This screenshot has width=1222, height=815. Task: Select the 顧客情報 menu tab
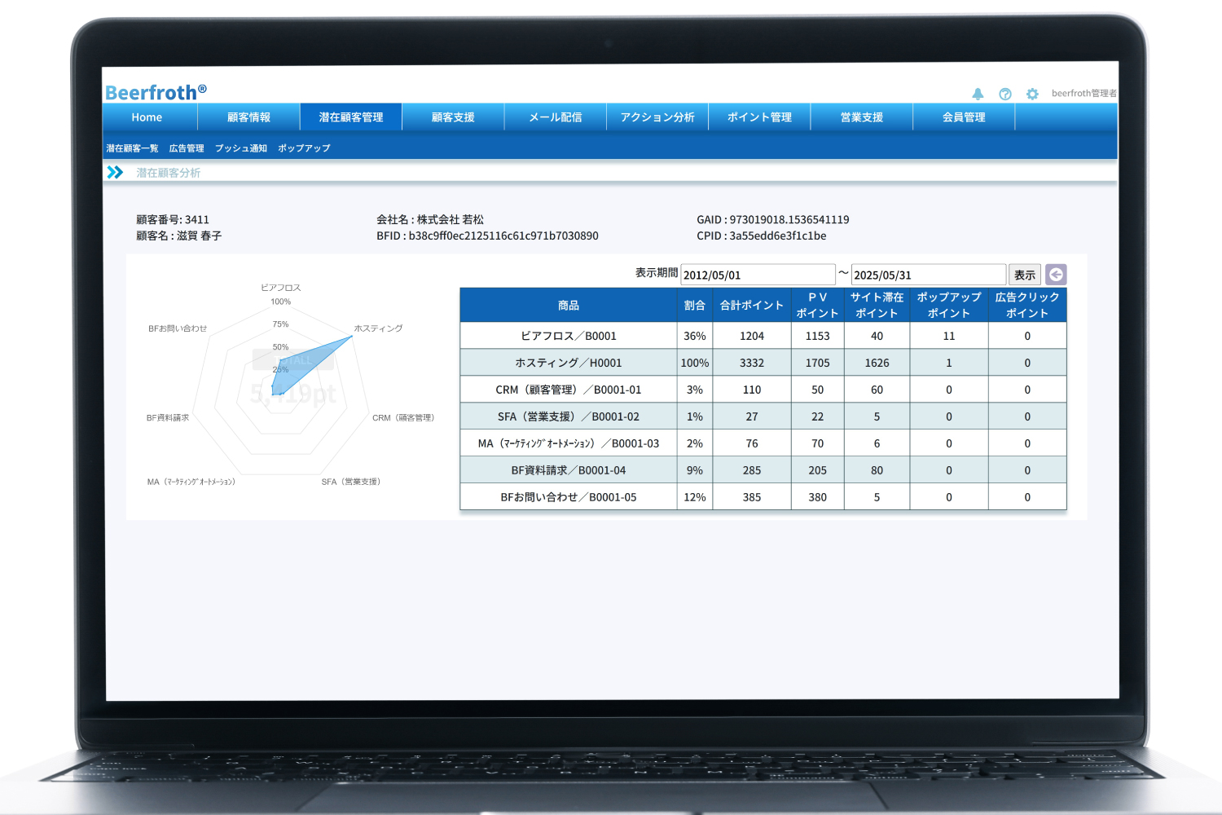[248, 117]
